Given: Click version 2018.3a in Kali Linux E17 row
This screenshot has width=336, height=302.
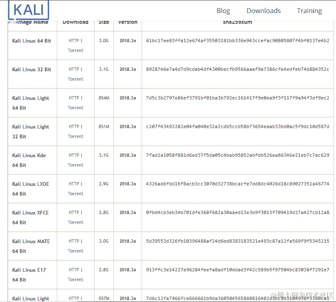Looking at the screenshot, I should click(x=128, y=270).
